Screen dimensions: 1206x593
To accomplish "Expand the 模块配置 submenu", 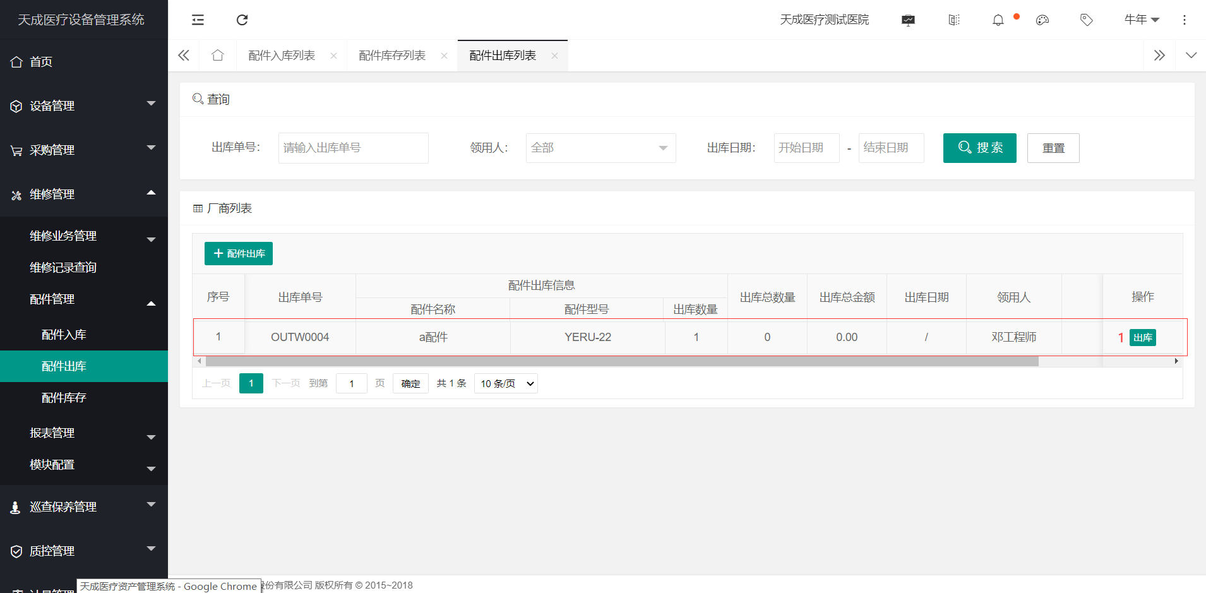I will (84, 465).
